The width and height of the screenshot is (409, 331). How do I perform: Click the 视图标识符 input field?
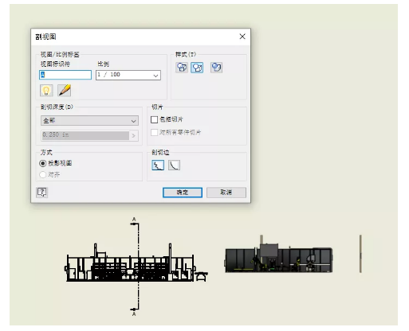click(x=65, y=75)
